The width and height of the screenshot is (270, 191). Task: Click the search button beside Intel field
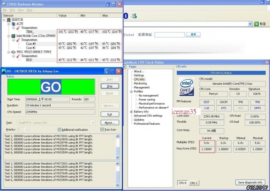(x=193, y=35)
